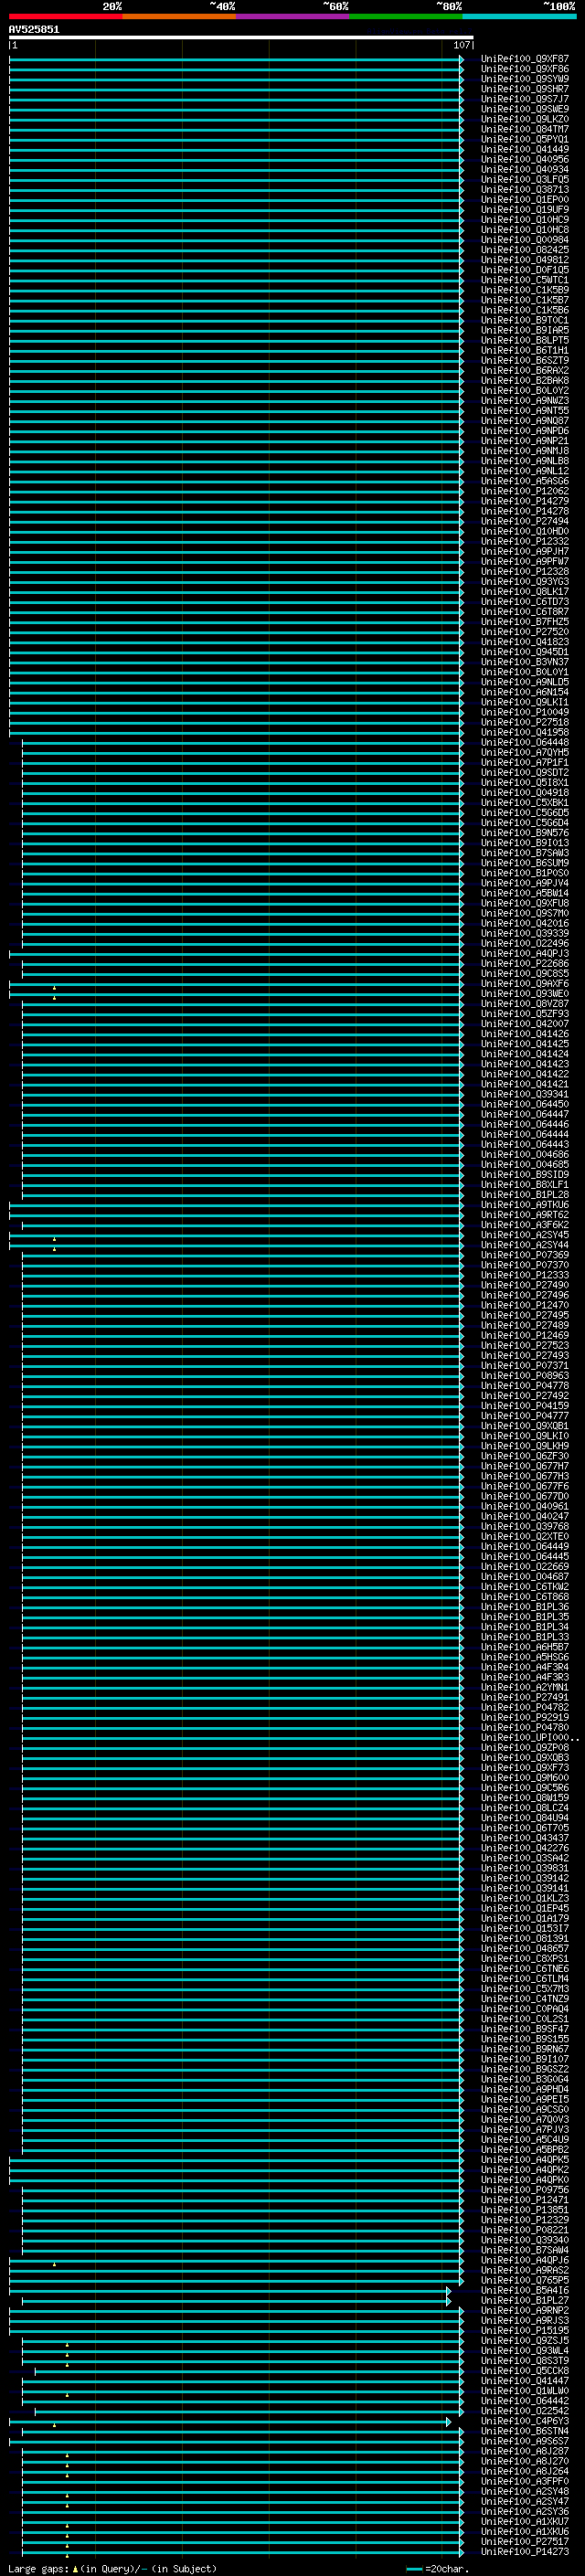The image size is (585, 2576).
Task: Click hit label UniRef100_B2BAK8
Action: point(525,380)
